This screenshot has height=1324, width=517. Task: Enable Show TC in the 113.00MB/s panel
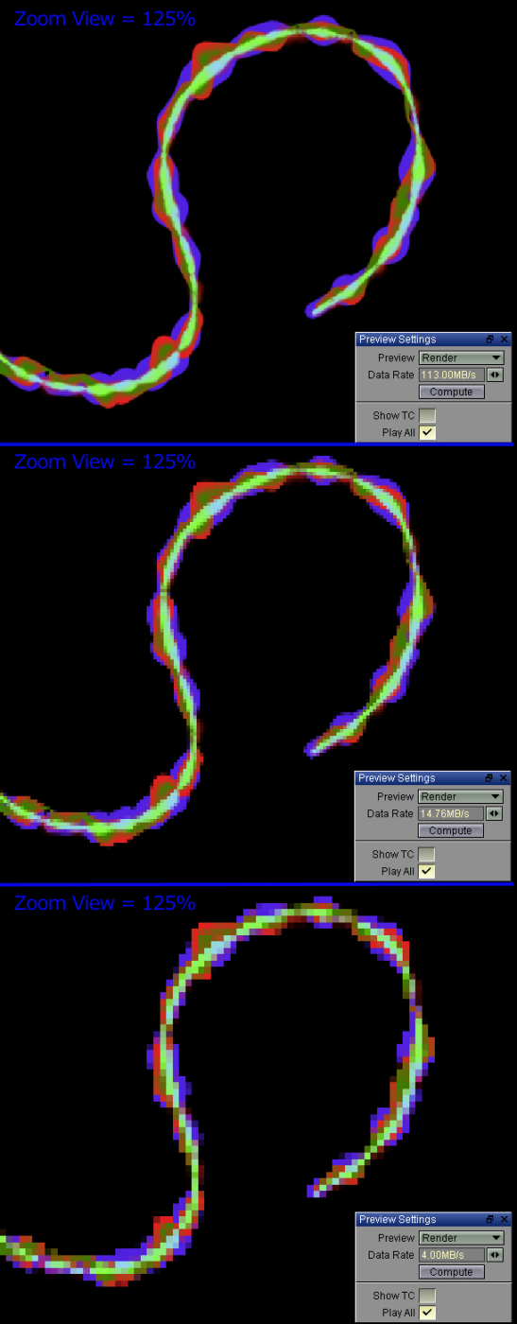[427, 415]
